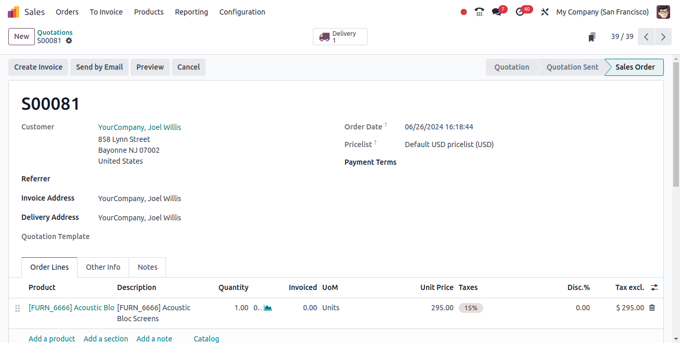Click the Create Invoice button
The height and width of the screenshot is (343, 680).
38,67
